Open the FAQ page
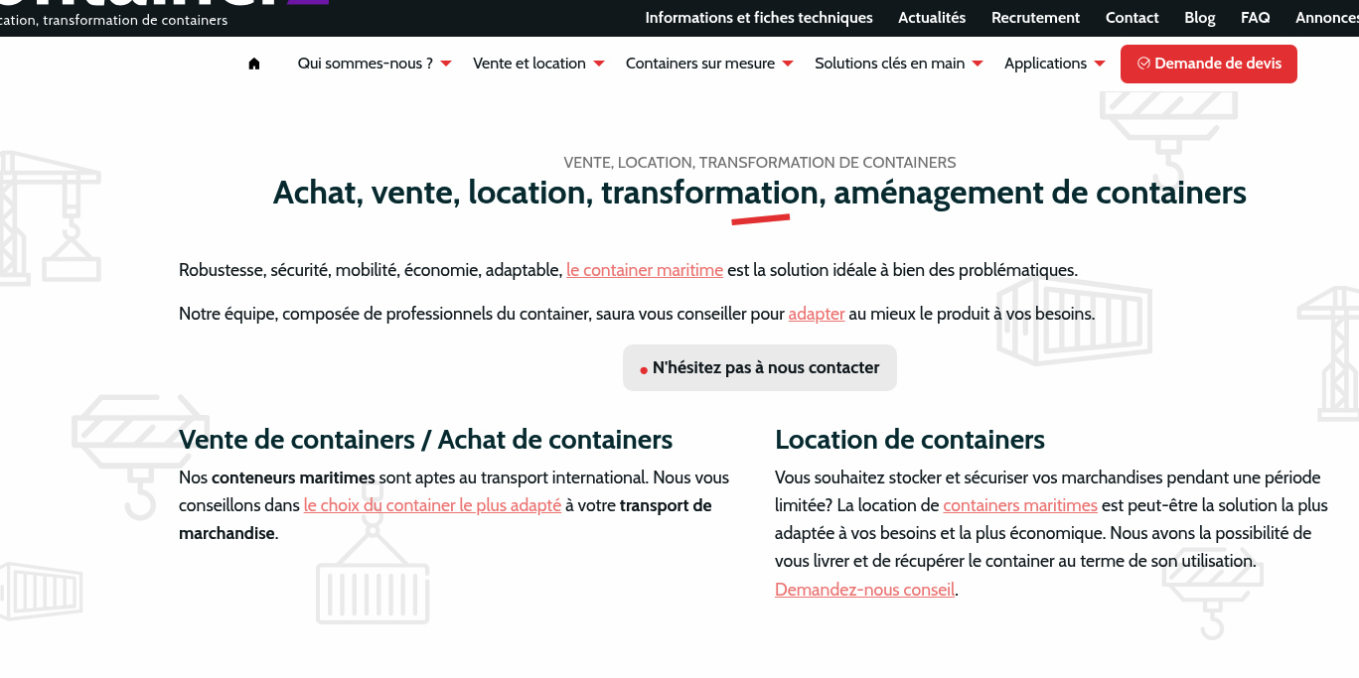1359x678 pixels. point(1256,17)
